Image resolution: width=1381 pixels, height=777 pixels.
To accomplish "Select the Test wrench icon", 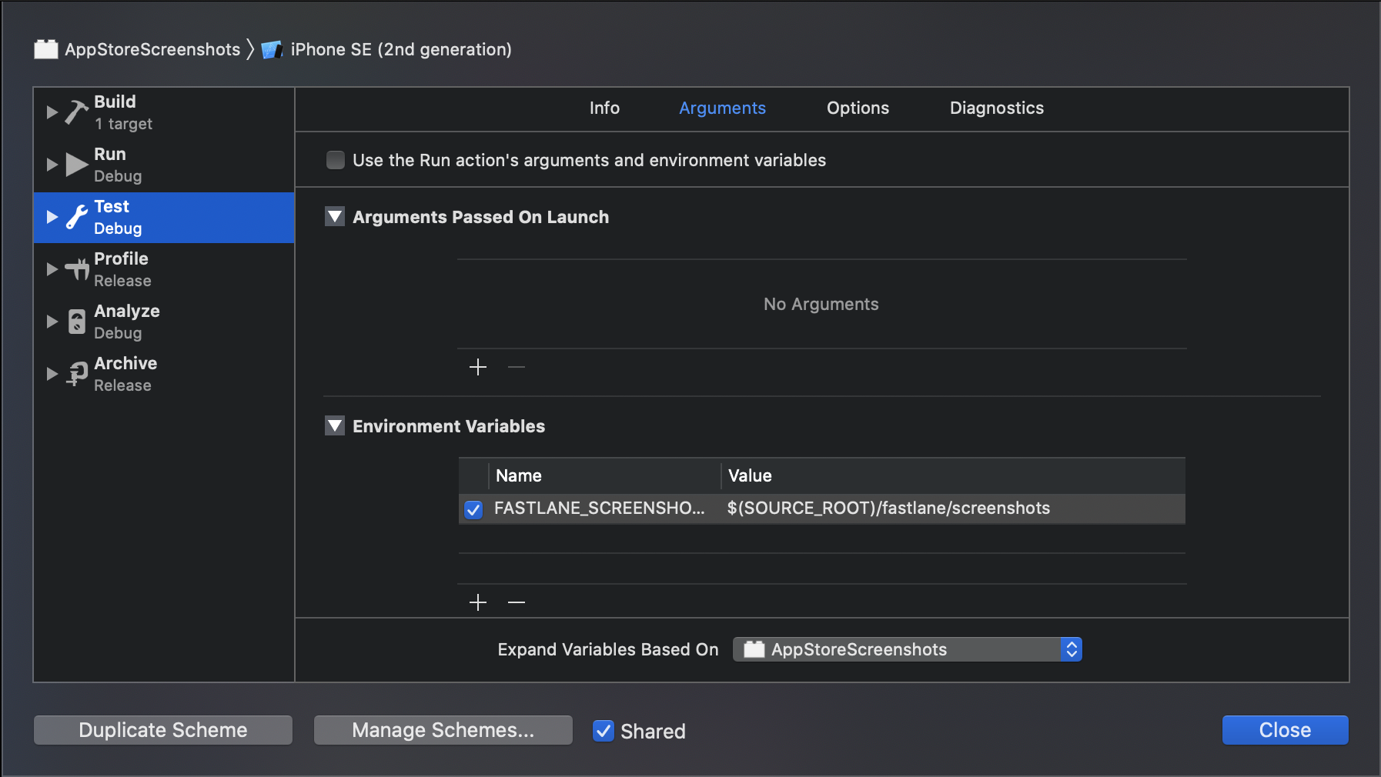I will tap(76, 217).
